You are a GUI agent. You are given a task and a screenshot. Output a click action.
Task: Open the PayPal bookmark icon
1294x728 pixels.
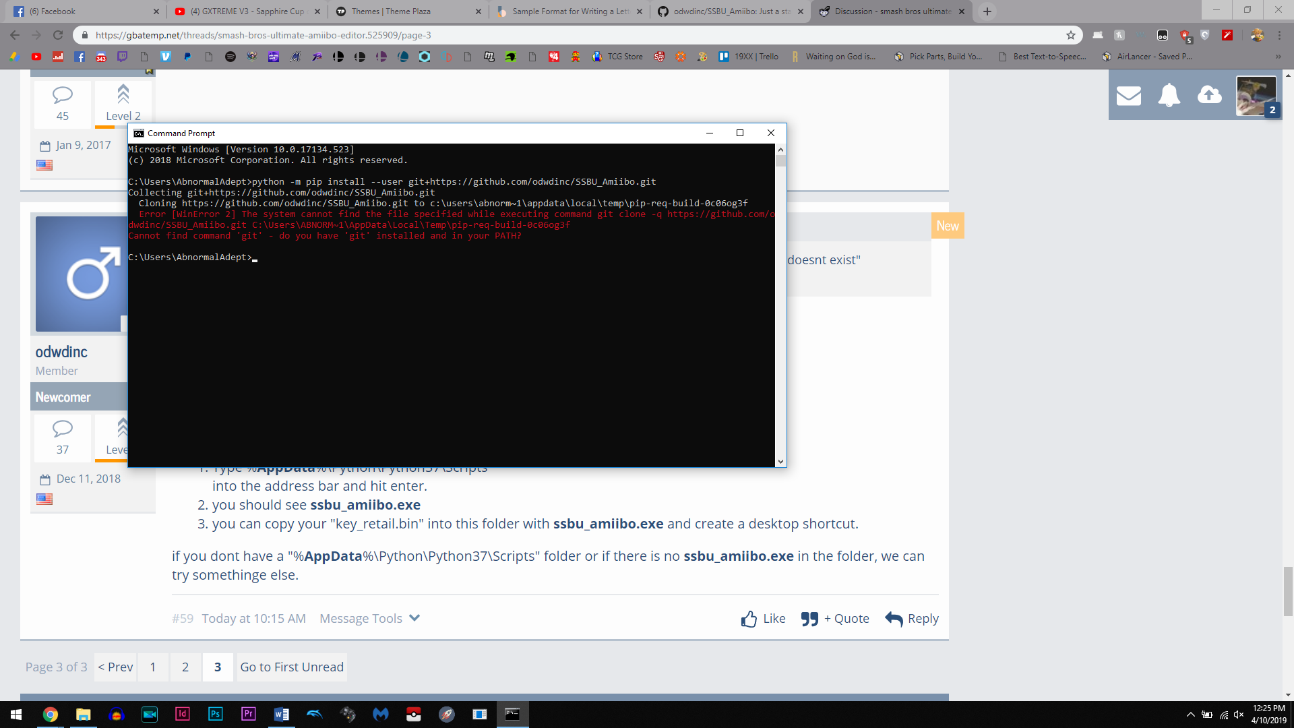click(187, 57)
